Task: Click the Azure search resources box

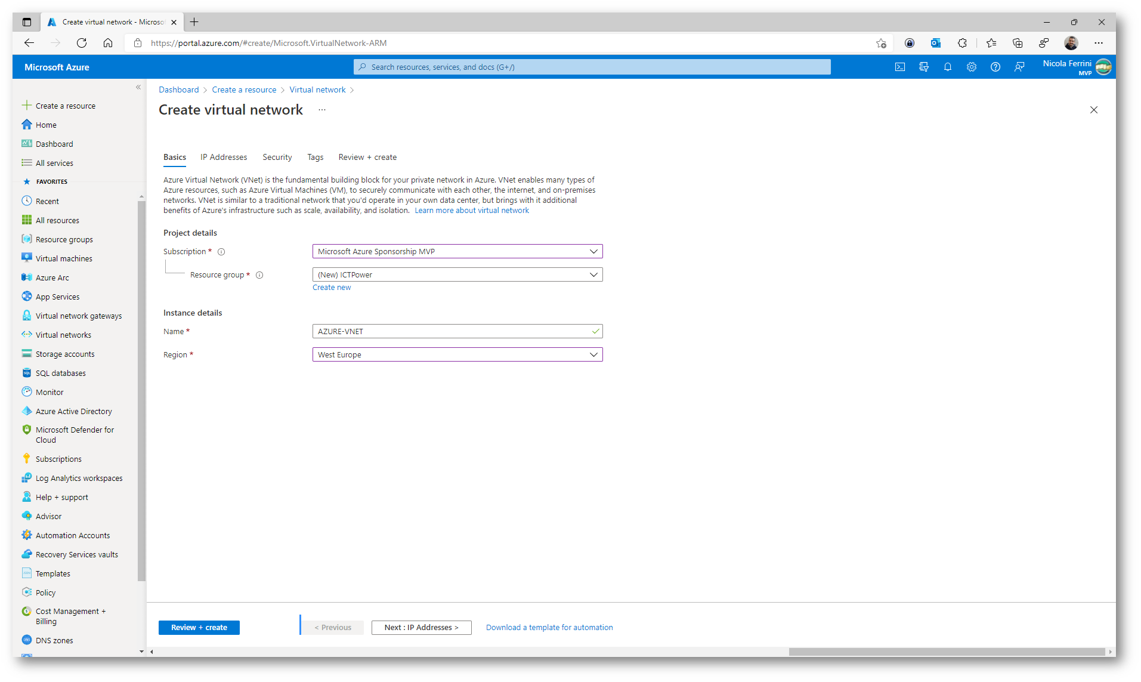Action: (x=592, y=67)
